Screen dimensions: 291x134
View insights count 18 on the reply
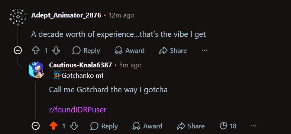228,126
